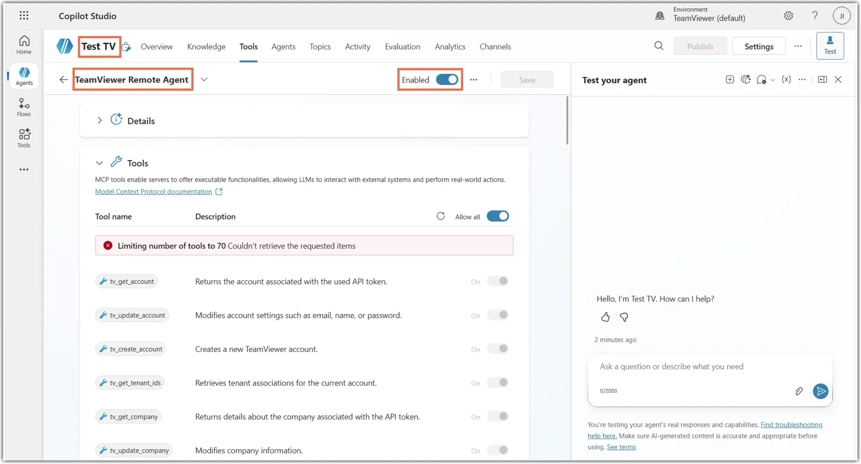Toggle the tv_update_company tool switch
Screen dimensions: 861x464
[x=498, y=450]
